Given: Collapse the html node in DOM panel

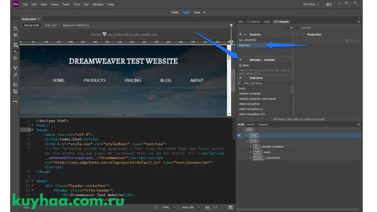Looking at the screenshot, I should [x=243, y=130].
